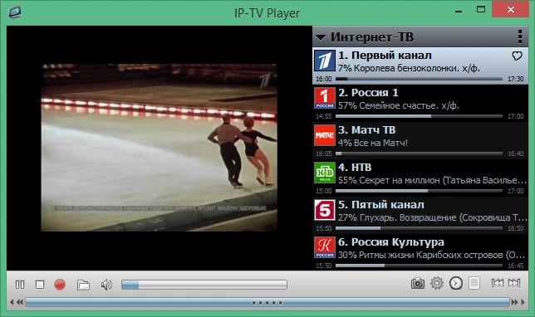This screenshot has width=535, height=317.
Task: Pause playback with the pause button
Action: (20, 285)
